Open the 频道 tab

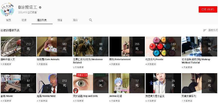tap(60, 20)
